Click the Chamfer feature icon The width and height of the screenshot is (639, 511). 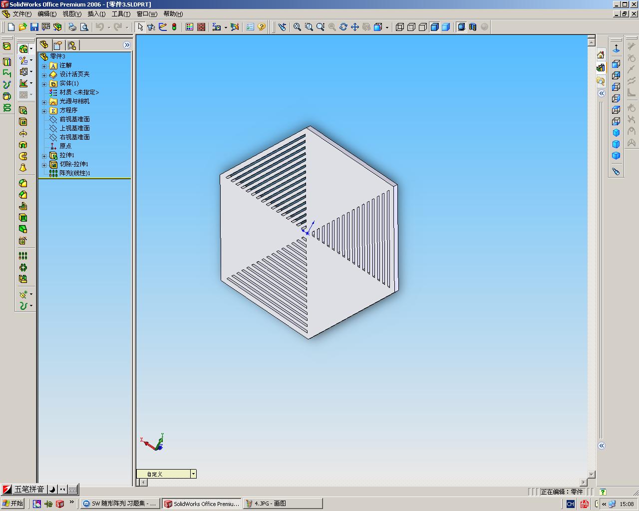click(x=23, y=195)
